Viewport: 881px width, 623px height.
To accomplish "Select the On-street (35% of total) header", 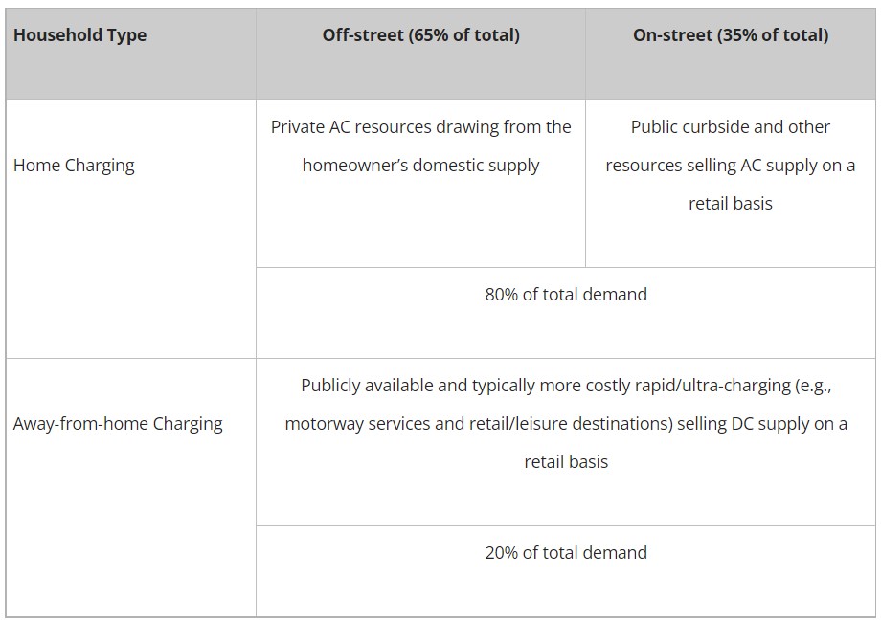I will coord(731,35).
